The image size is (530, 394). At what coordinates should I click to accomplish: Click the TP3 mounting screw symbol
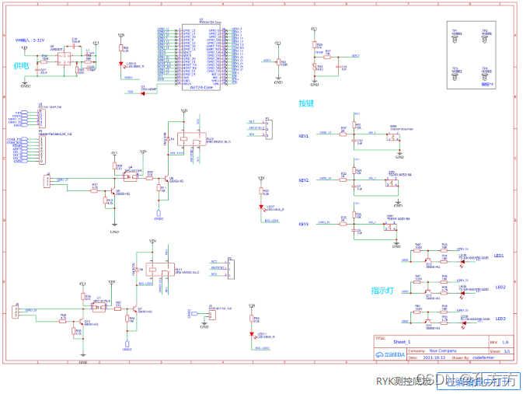pos(455,77)
